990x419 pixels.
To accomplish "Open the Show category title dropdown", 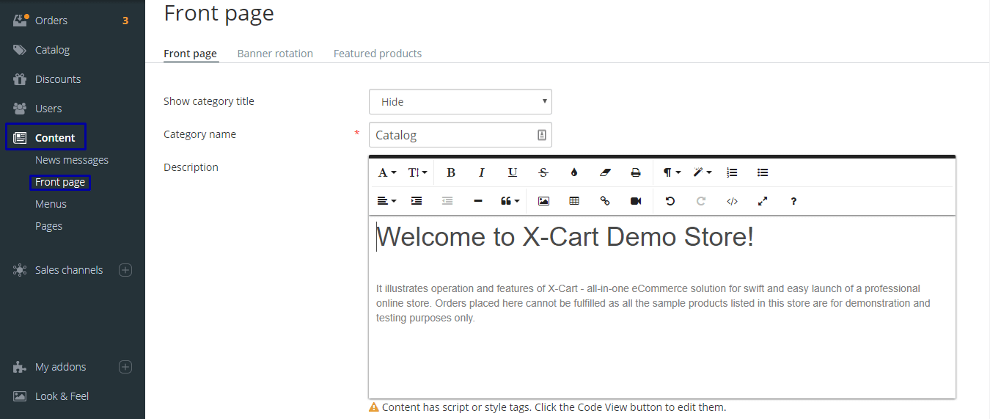I will (x=460, y=102).
